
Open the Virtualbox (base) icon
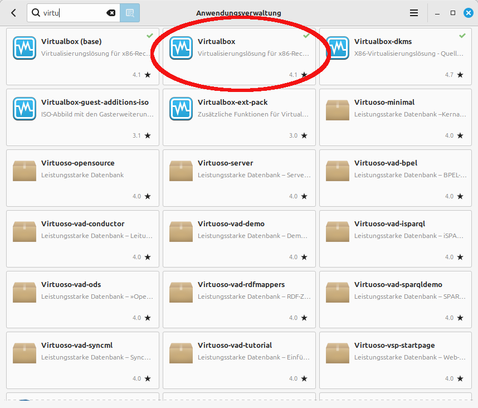(x=25, y=48)
